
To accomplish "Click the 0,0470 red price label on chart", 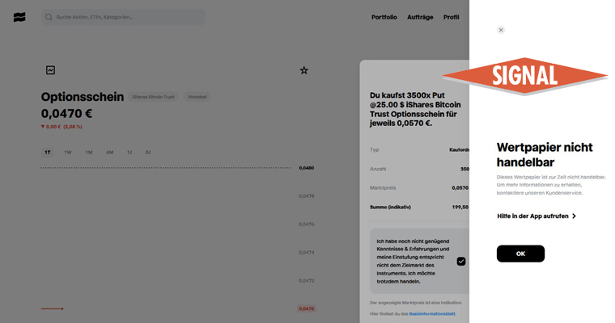I will click(307, 308).
